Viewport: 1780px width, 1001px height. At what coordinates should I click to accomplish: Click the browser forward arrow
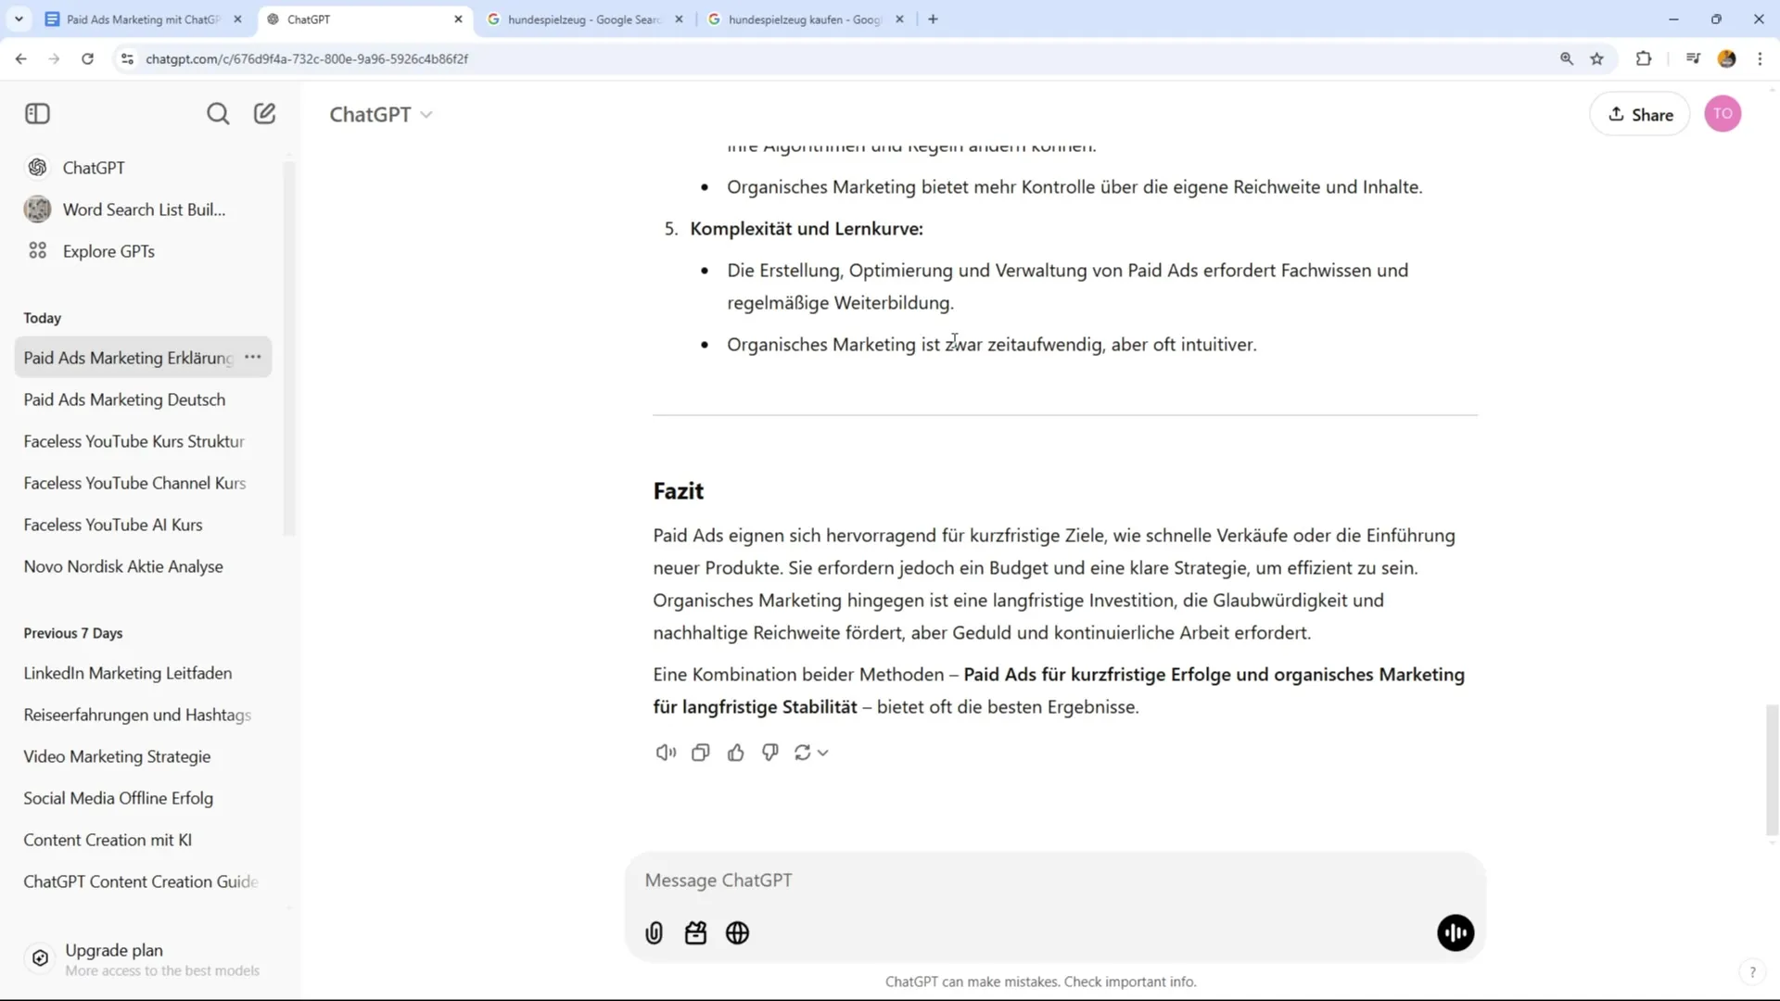[54, 58]
